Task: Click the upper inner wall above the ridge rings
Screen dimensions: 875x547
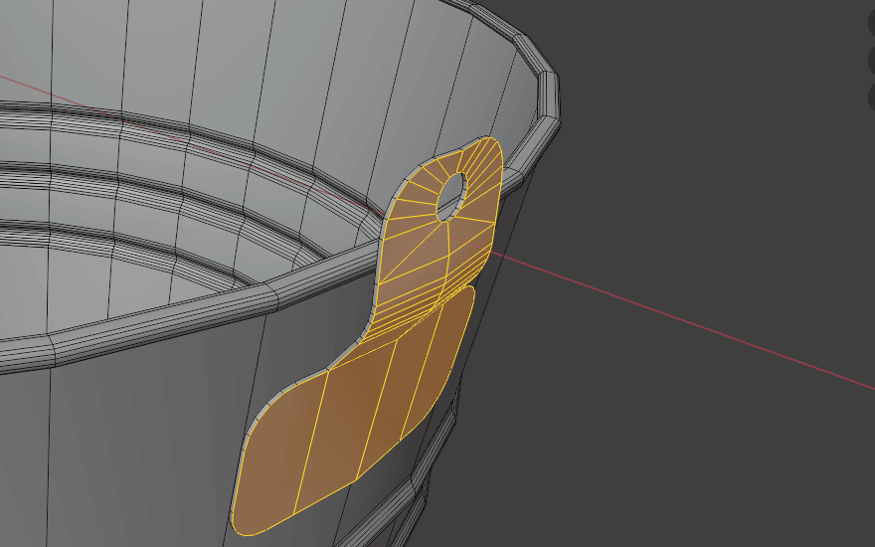Action: coord(249,60)
